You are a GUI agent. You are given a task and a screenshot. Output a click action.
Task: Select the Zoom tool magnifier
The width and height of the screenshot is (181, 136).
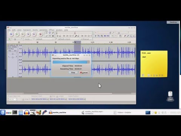[x=47, y=36]
